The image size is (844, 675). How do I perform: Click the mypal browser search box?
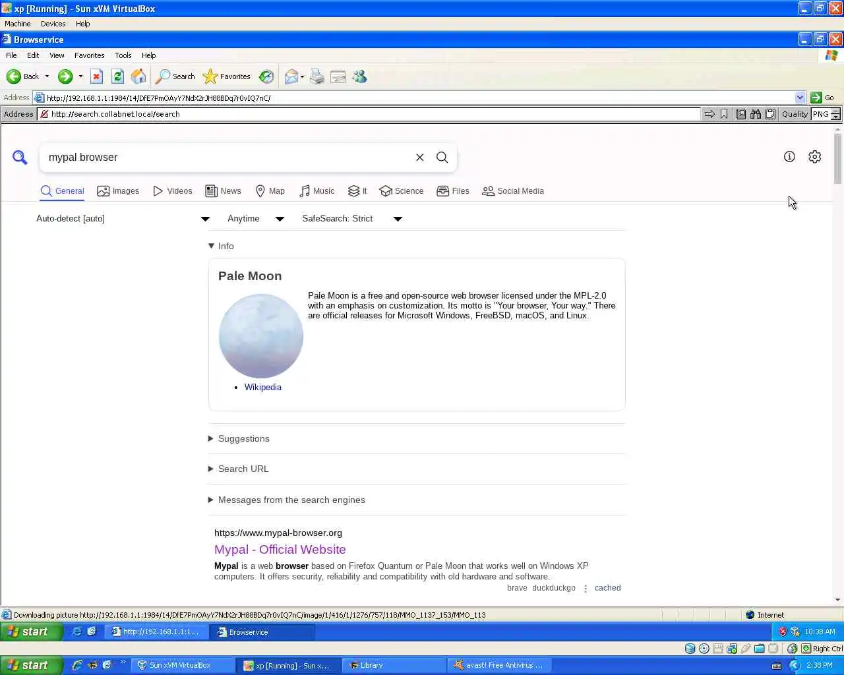tap(227, 158)
